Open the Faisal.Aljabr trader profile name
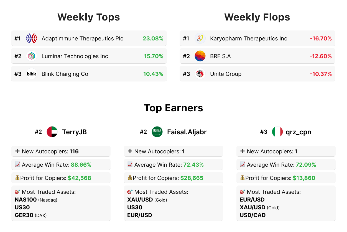Viewport: 347px width, 232px height. tap(187, 132)
